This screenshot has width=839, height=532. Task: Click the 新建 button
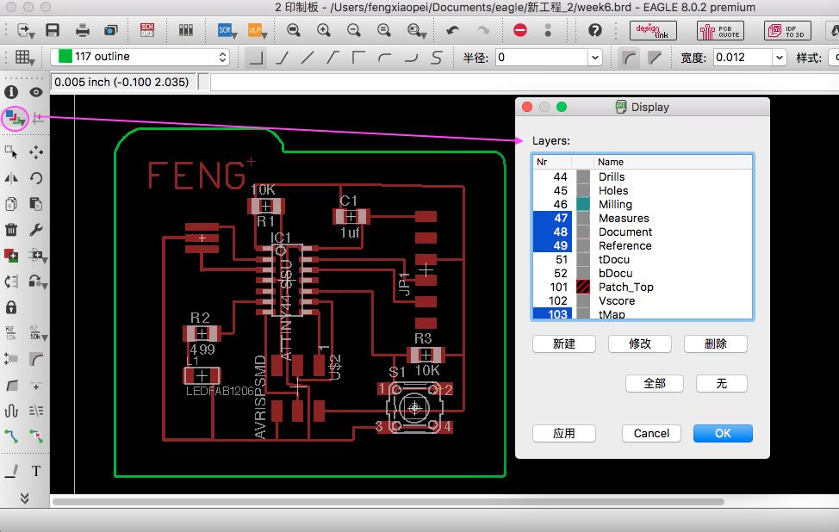564,343
